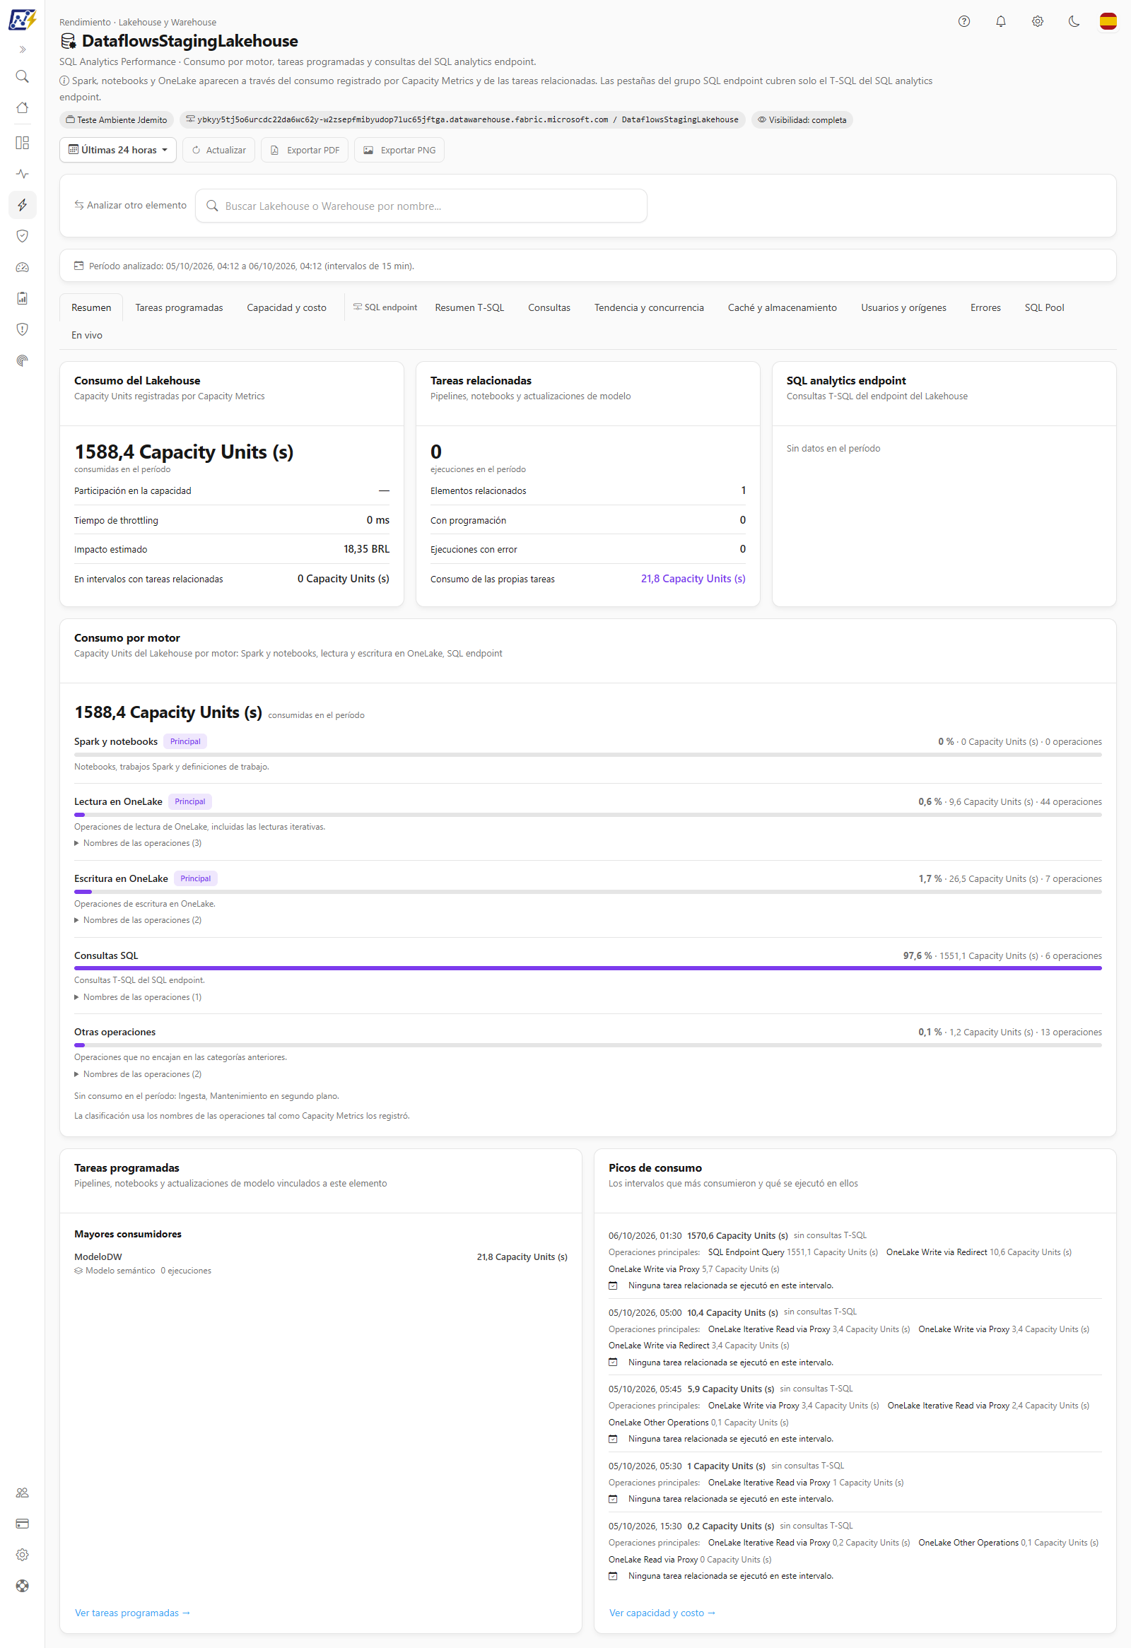Expand operation names under Consultas SQL

tap(138, 997)
